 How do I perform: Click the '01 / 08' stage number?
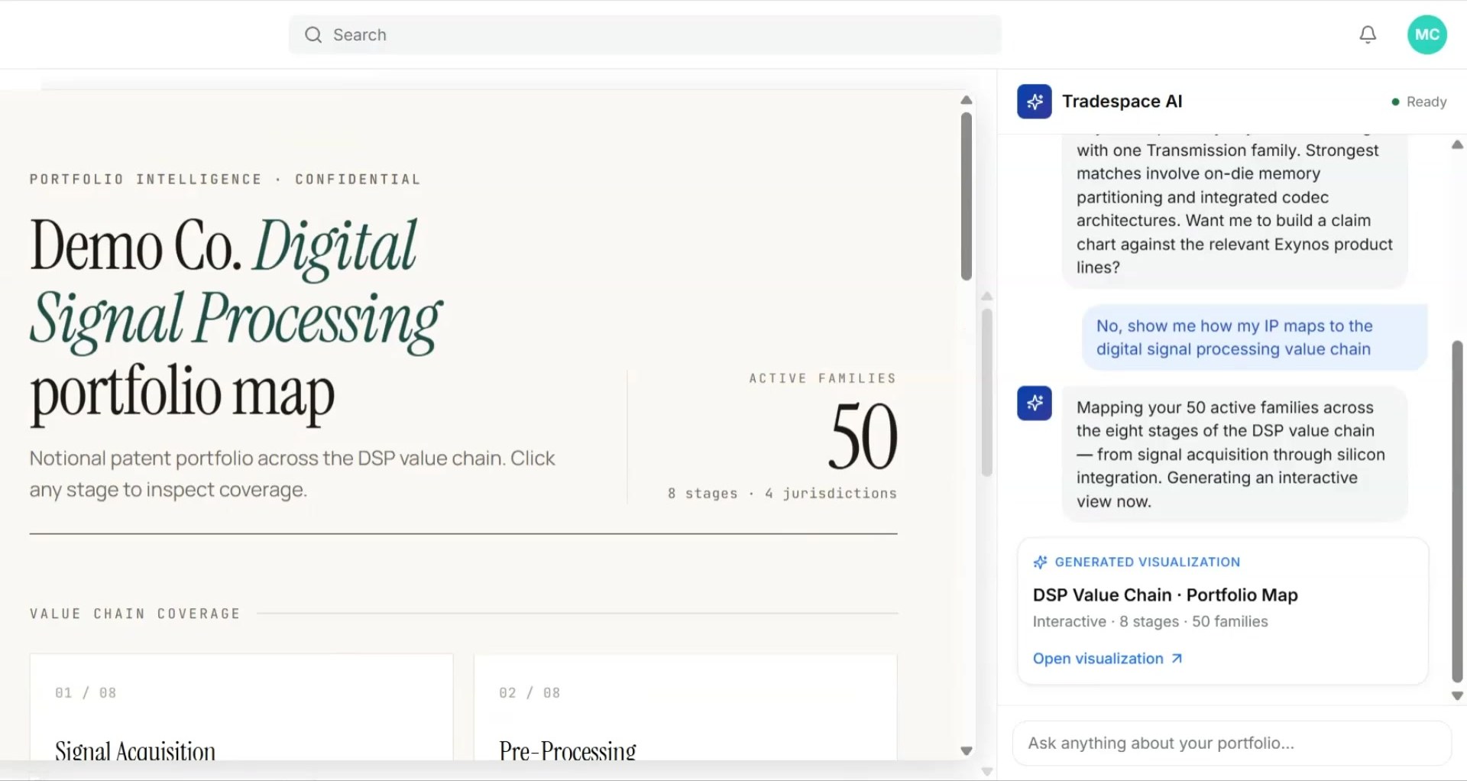tap(86, 692)
